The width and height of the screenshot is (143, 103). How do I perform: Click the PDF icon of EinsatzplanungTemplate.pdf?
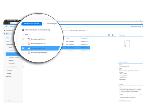pos(29,53)
